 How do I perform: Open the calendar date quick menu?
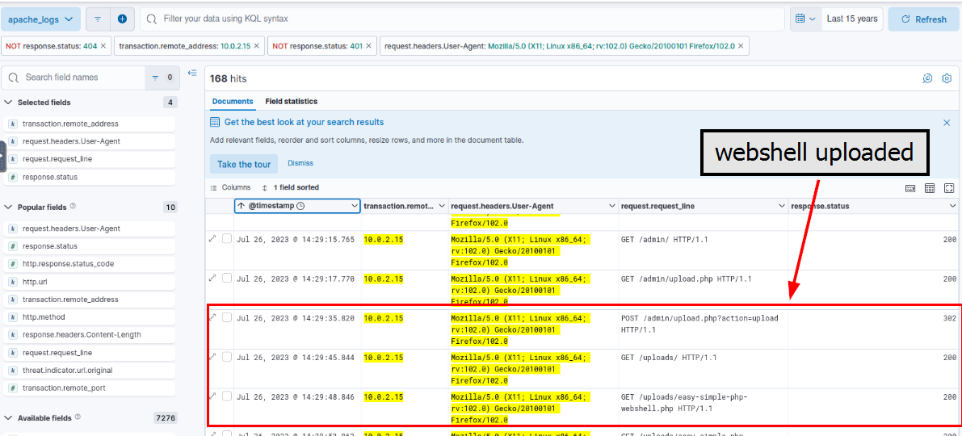click(x=804, y=19)
